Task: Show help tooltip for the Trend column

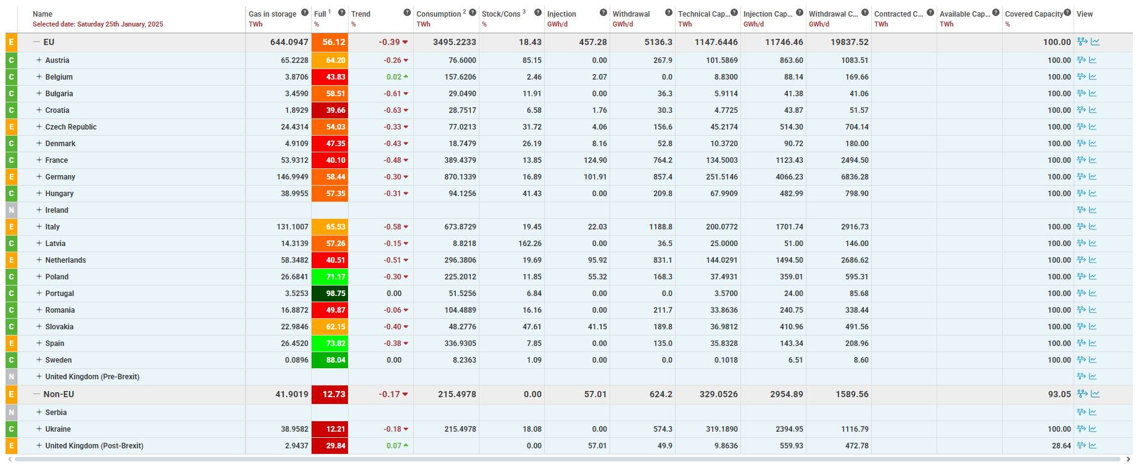Action: tap(407, 12)
